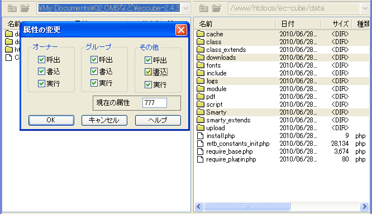Toggle その他 実行 checkbox
Screen dimensions: 372x214
click(x=148, y=84)
